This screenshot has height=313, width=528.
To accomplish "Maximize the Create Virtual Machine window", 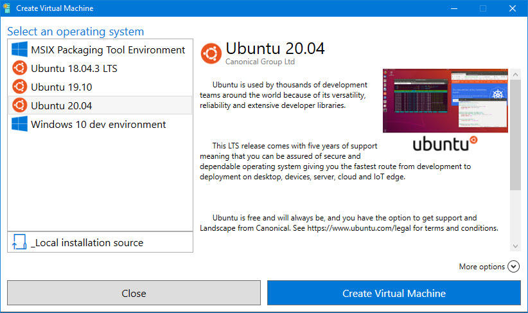I will point(483,8).
